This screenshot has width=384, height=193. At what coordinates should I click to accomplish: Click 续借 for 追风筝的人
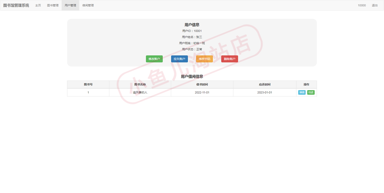[x=302, y=92]
